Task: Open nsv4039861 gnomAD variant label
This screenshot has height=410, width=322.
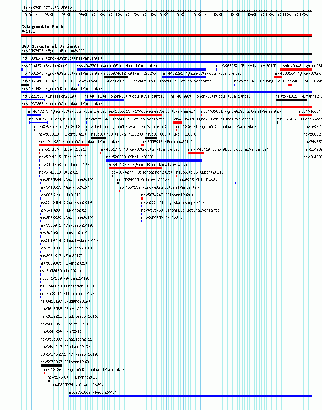Action: [x=241, y=111]
